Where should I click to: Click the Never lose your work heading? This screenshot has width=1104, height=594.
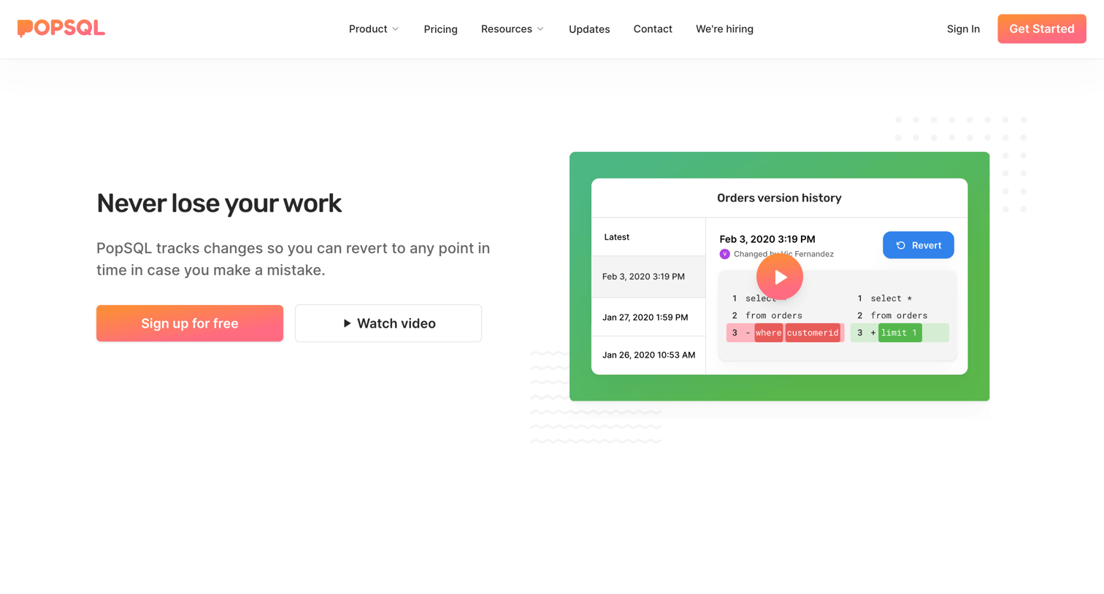tap(219, 204)
